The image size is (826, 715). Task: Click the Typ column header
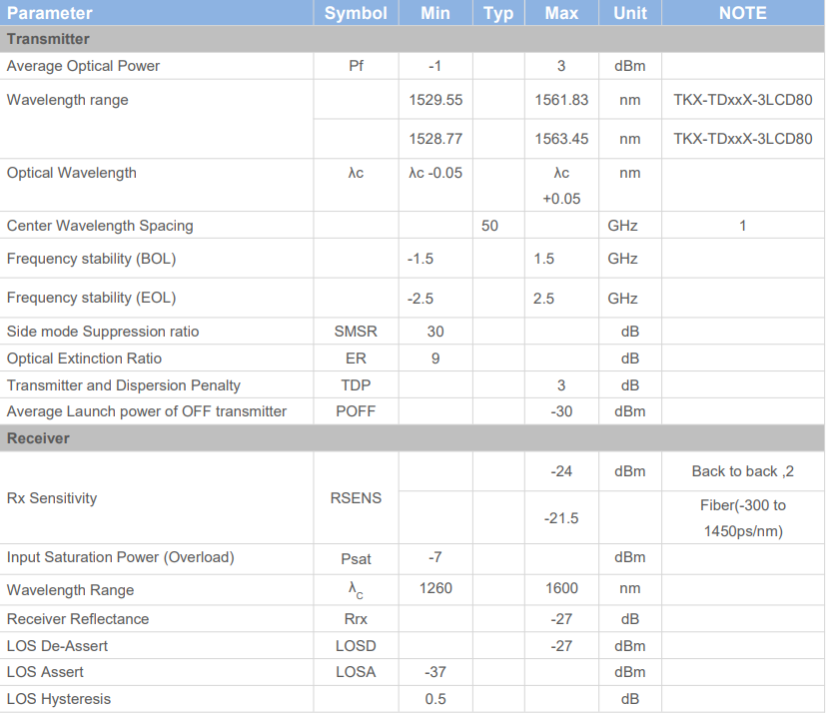(498, 13)
